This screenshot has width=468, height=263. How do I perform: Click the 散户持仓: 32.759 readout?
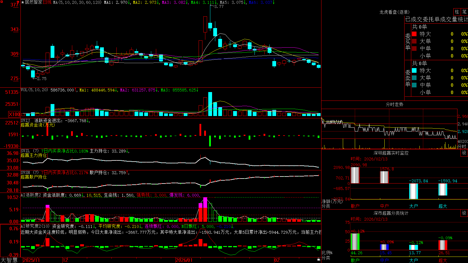click(x=108, y=173)
